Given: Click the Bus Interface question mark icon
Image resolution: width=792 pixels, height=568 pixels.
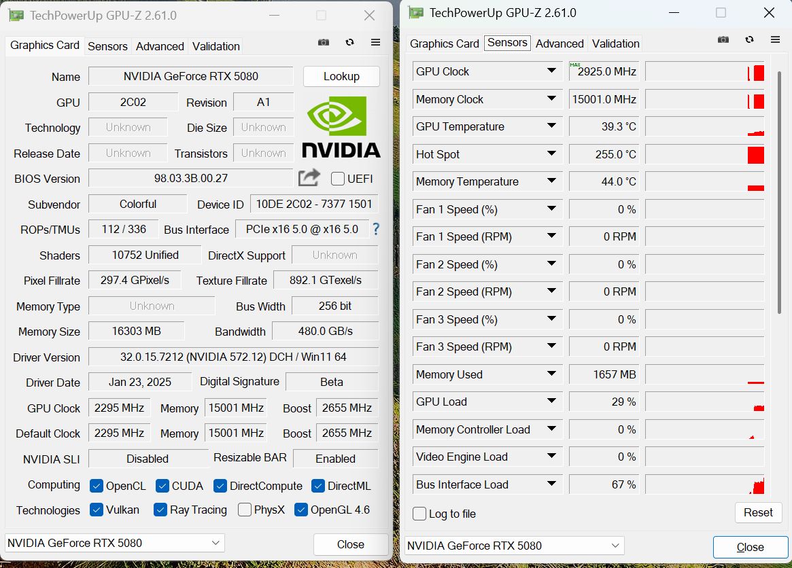Looking at the screenshot, I should point(376,229).
